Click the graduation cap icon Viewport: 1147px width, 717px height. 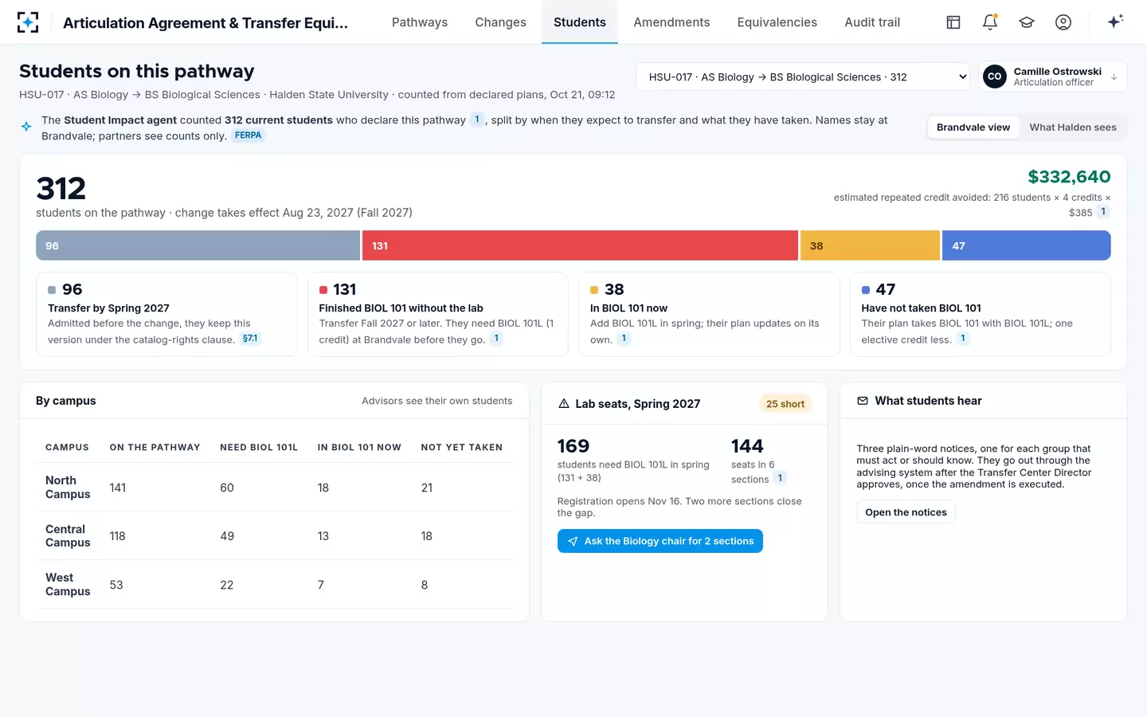click(1027, 22)
